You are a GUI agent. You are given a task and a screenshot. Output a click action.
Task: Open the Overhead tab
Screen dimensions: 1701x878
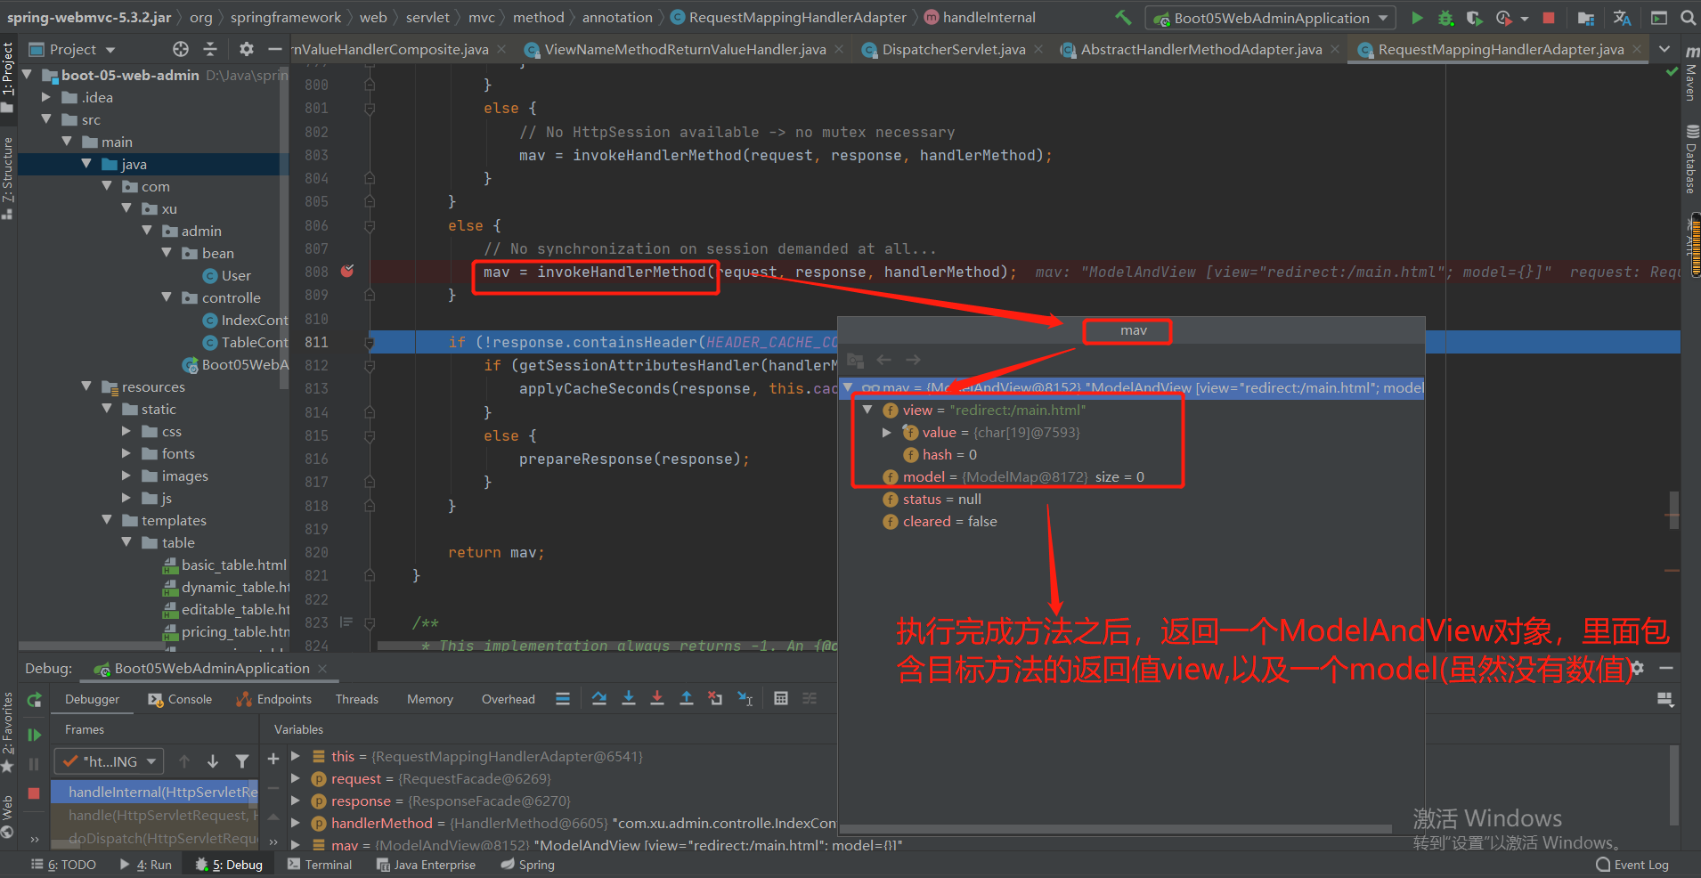pyautogui.click(x=509, y=699)
